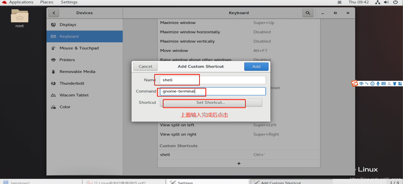Click the volume icon in top bar
Image resolution: width=403 pixels, height=184 pixels.
coord(386,2)
